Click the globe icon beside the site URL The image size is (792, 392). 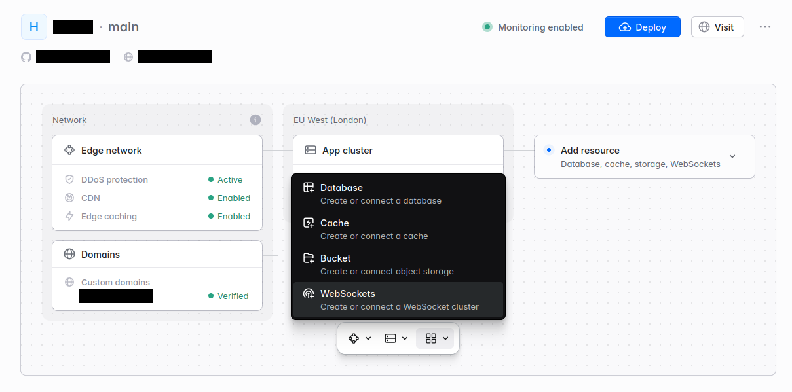tap(128, 57)
